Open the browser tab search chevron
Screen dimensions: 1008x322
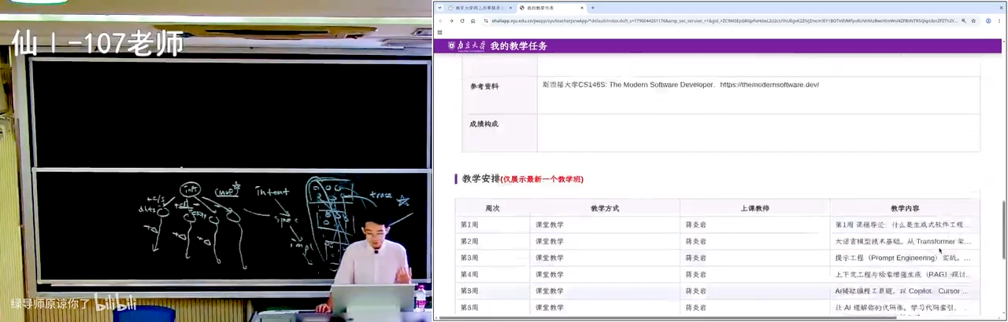point(439,7)
